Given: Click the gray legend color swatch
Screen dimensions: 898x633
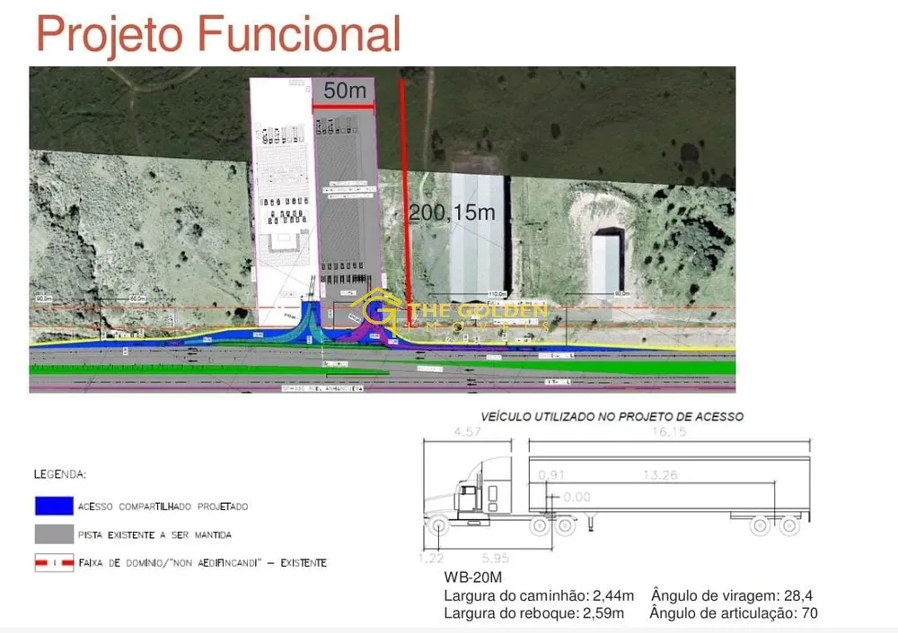Looking at the screenshot, I should [x=54, y=534].
